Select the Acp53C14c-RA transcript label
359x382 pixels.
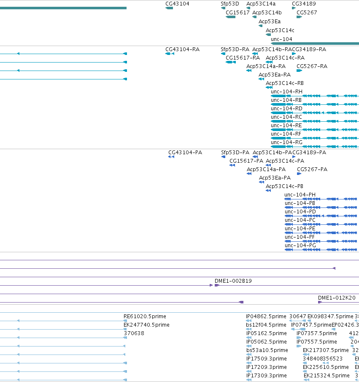coord(285,58)
